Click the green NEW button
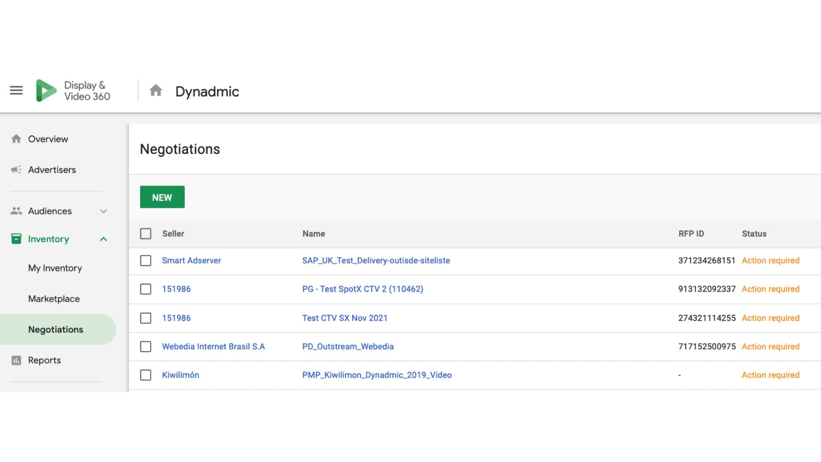Viewport: 821px width, 462px height. 162,197
